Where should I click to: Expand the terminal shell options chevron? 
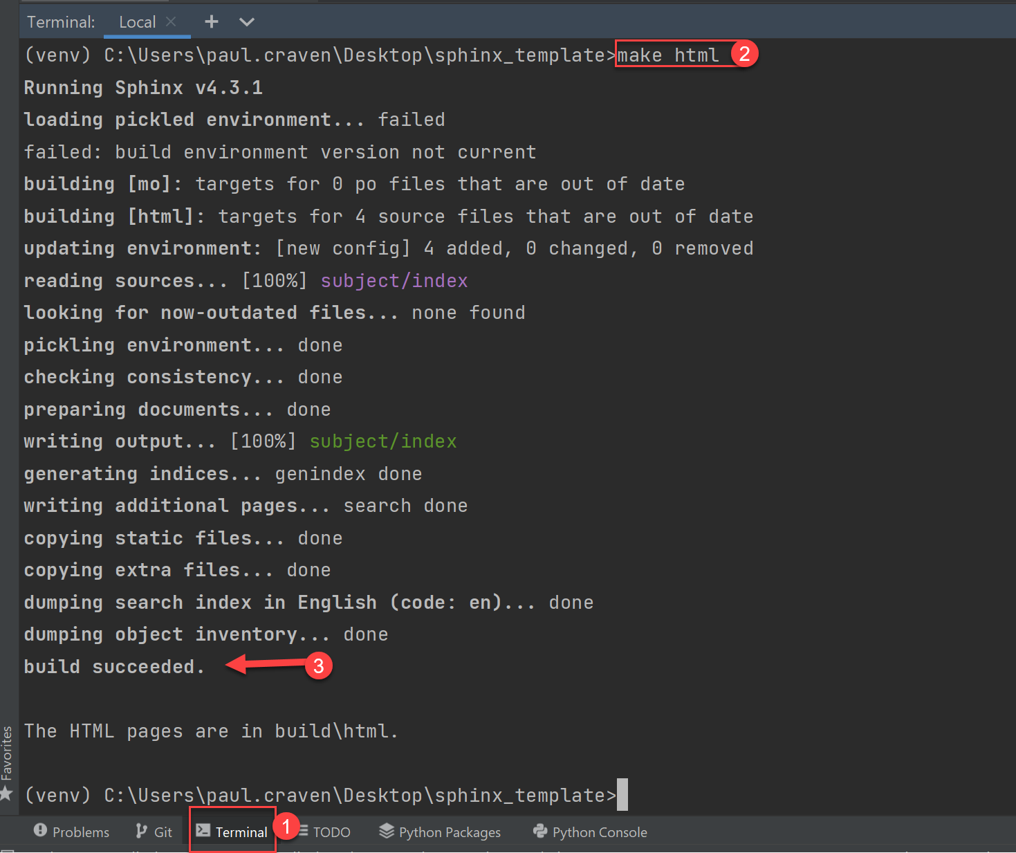[x=247, y=22]
